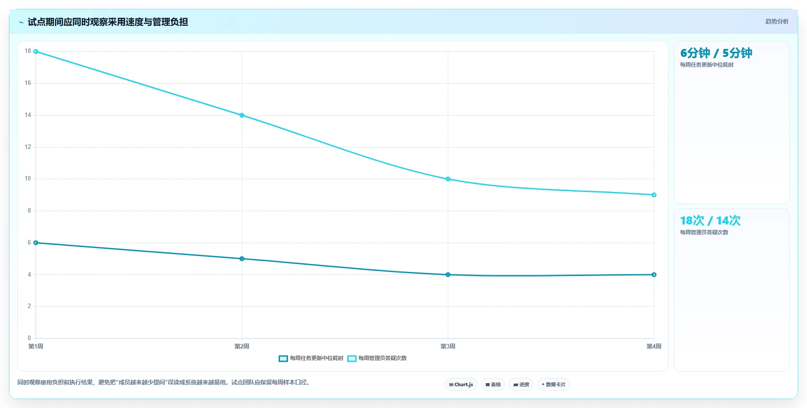Click the trend line icon beside the title
Image resolution: width=807 pixels, height=408 pixels.
coord(21,22)
